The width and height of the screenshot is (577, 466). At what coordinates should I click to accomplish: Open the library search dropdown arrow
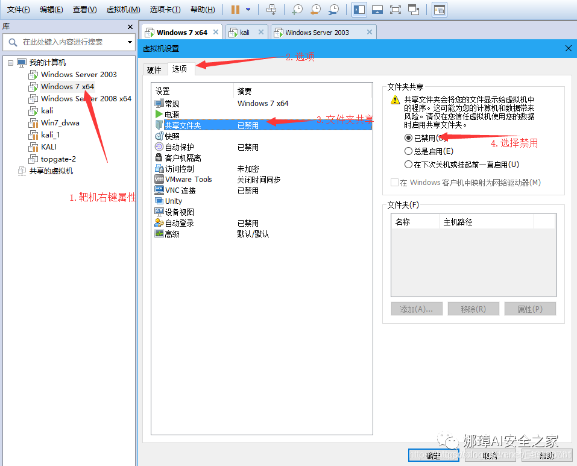130,42
